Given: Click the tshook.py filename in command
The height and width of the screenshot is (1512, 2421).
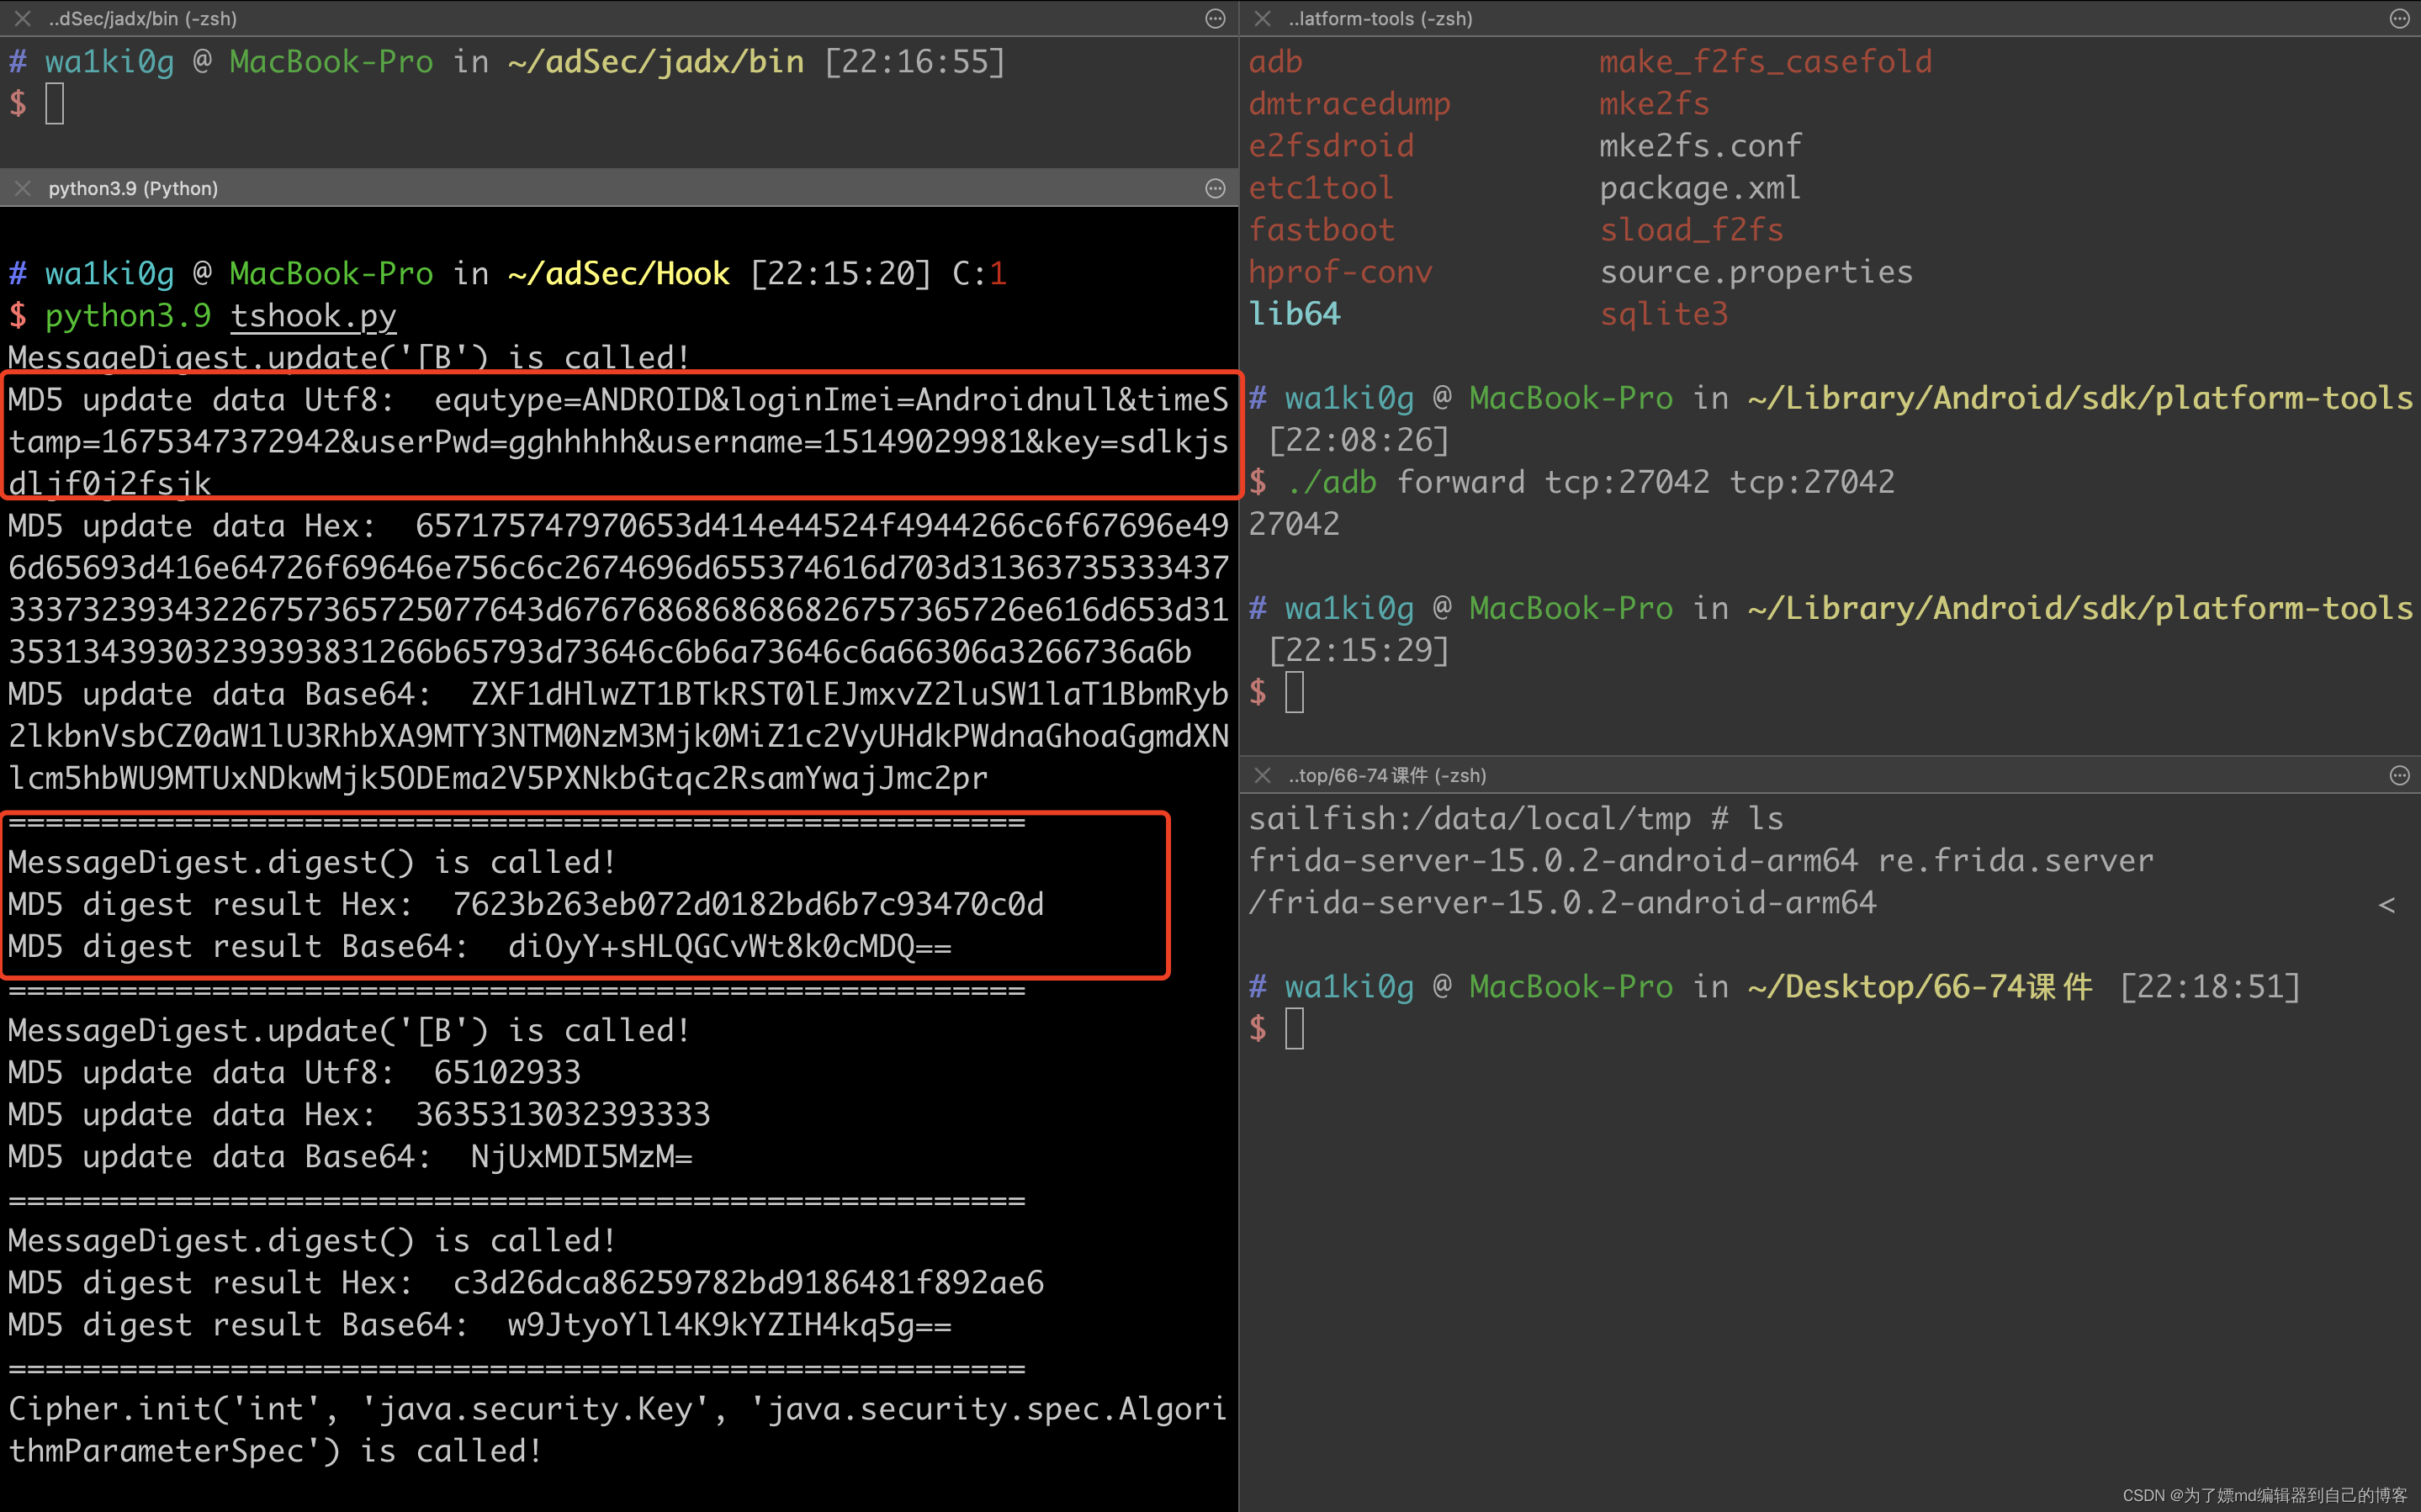Looking at the screenshot, I should tap(313, 316).
